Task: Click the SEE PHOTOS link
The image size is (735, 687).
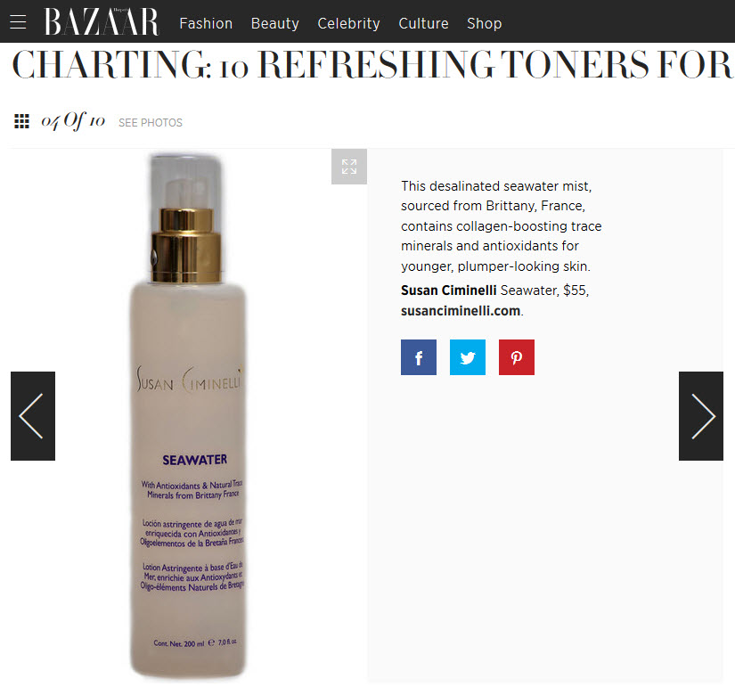Action: (151, 123)
